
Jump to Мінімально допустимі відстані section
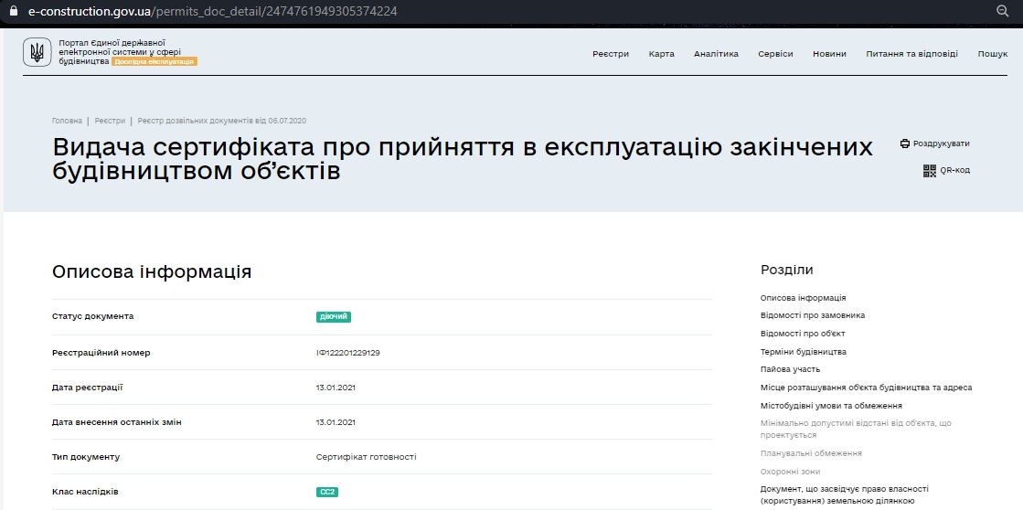pos(856,430)
